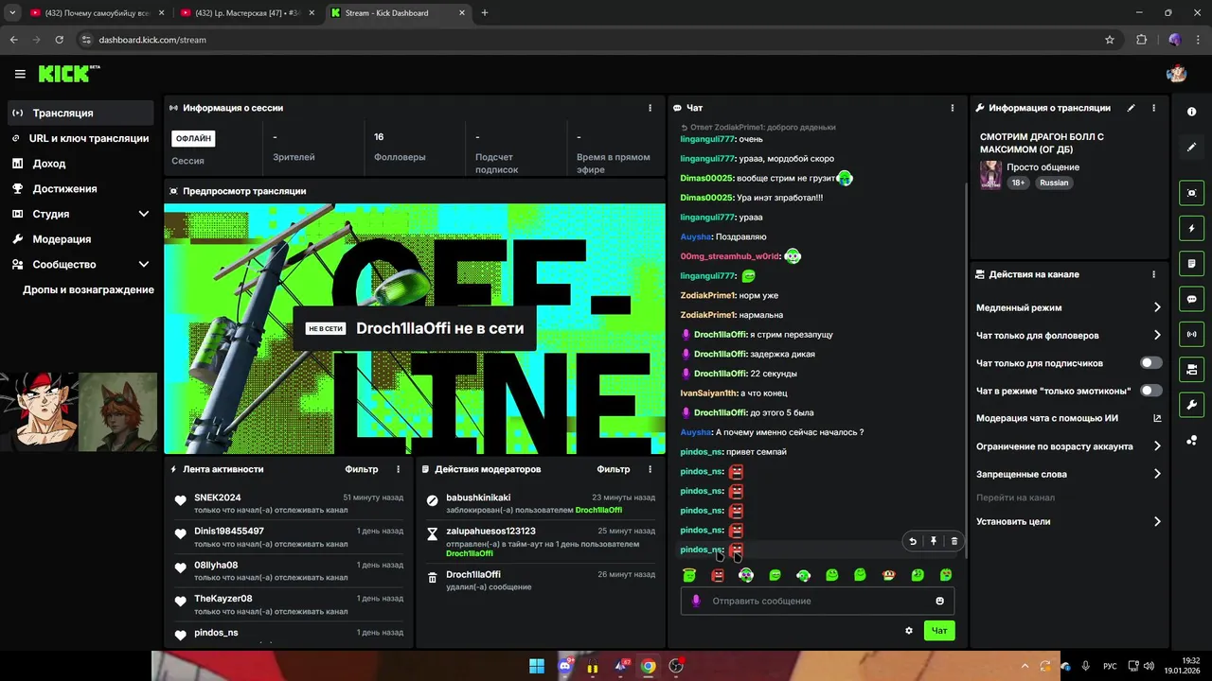Open the Действия на канале three-dot menu
The height and width of the screenshot is (681, 1212).
pyautogui.click(x=1153, y=274)
